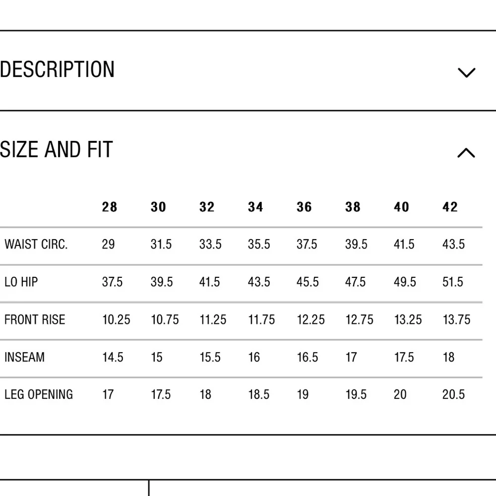Image resolution: width=496 pixels, height=496 pixels.
Task: Select size 32 column header
Action: pos(207,207)
